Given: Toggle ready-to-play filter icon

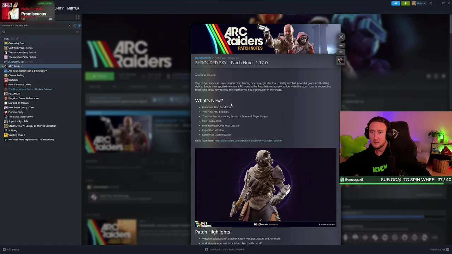Looking at the screenshot, I should 79,25.
